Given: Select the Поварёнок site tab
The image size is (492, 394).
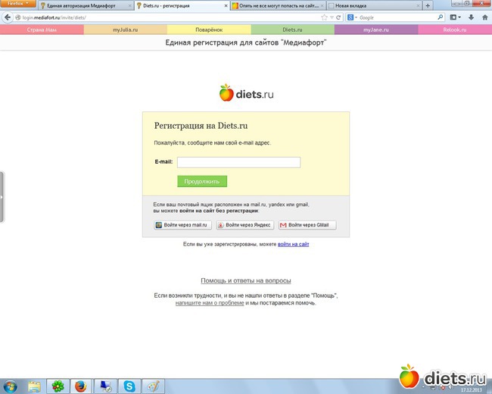Looking at the screenshot, I should (208, 30).
